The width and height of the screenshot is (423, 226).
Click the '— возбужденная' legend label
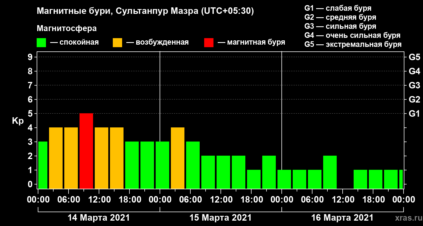click(157, 43)
